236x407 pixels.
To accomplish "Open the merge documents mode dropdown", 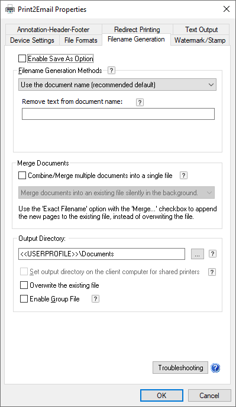I will [x=117, y=193].
